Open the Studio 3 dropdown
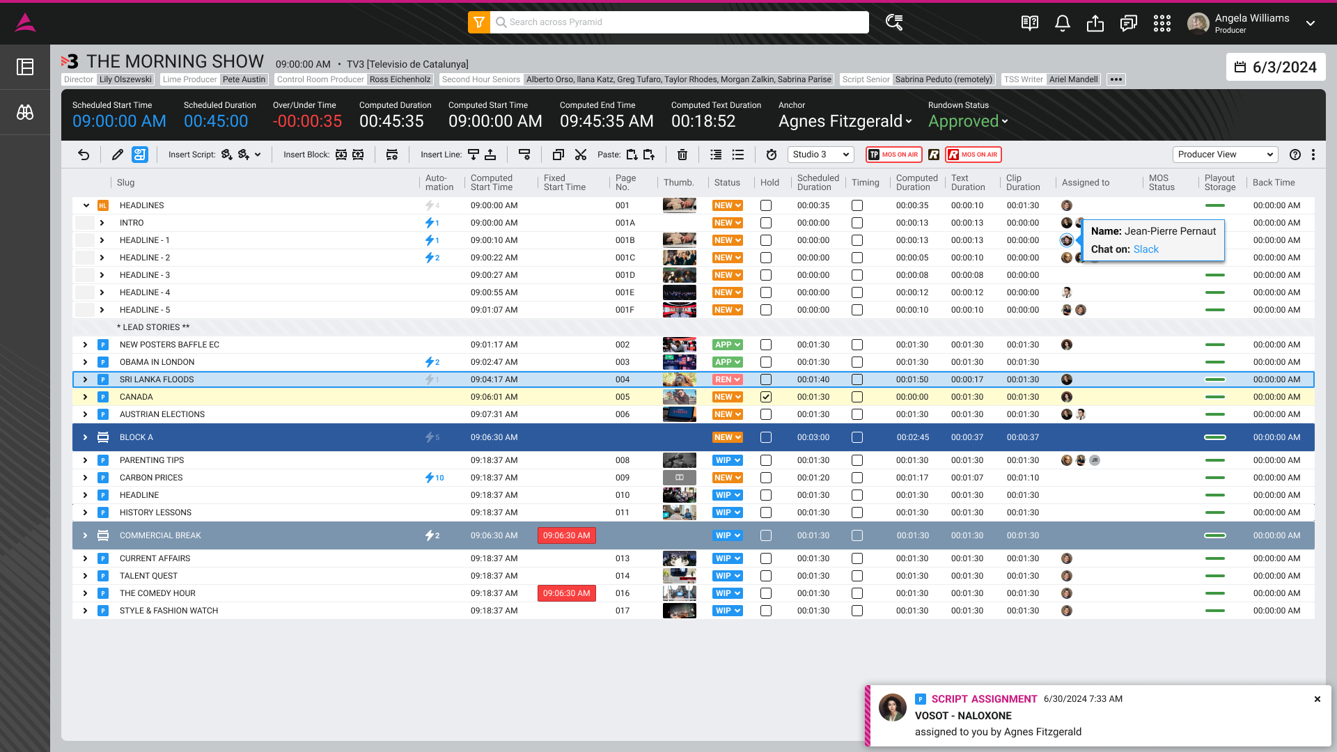 point(821,155)
